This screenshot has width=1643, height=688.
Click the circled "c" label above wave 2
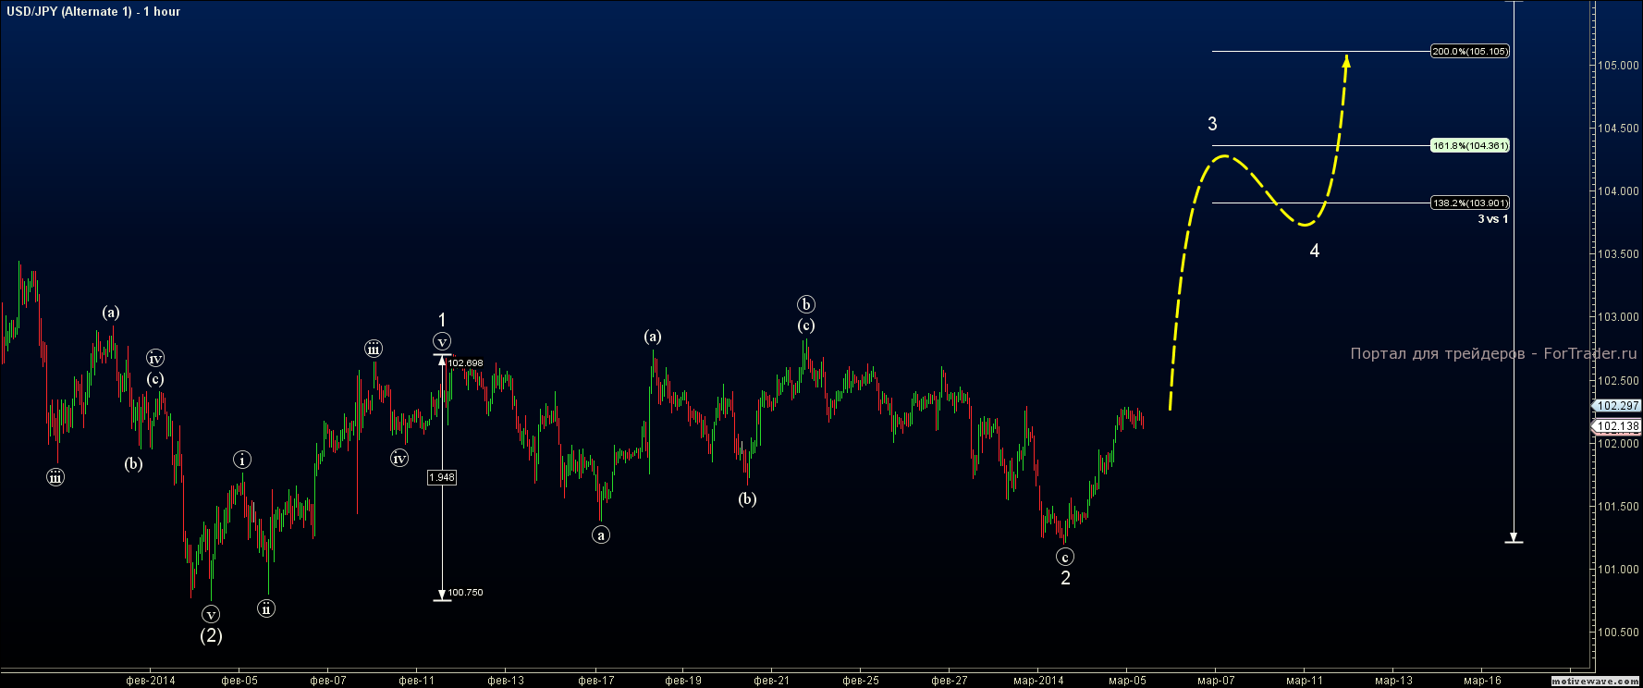pyautogui.click(x=1065, y=557)
